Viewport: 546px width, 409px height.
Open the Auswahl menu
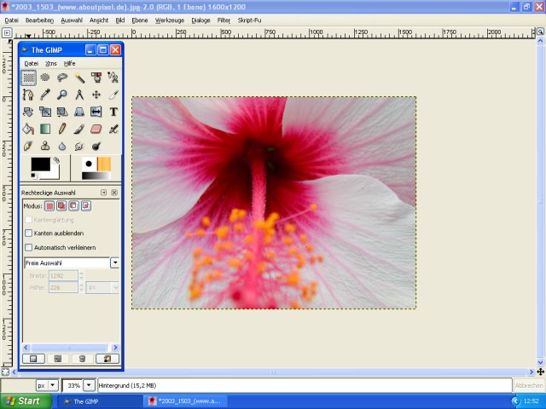coord(72,20)
